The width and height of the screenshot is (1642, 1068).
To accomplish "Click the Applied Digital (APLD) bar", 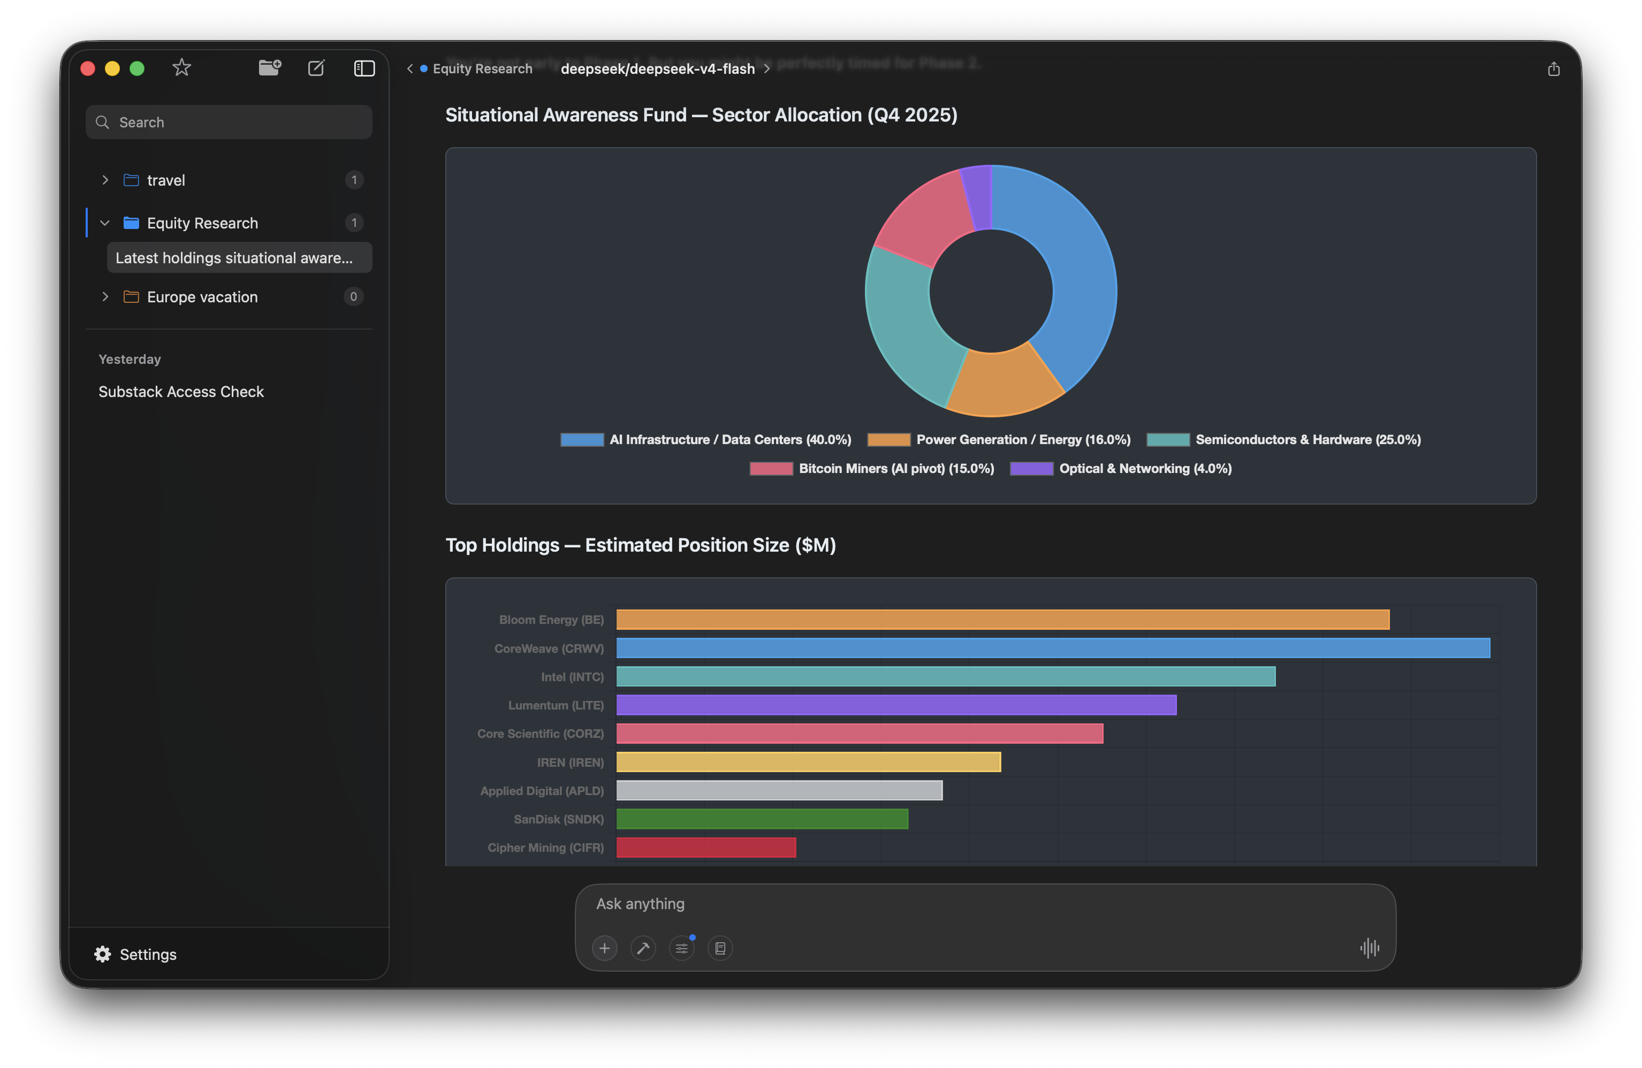I will coord(780,791).
